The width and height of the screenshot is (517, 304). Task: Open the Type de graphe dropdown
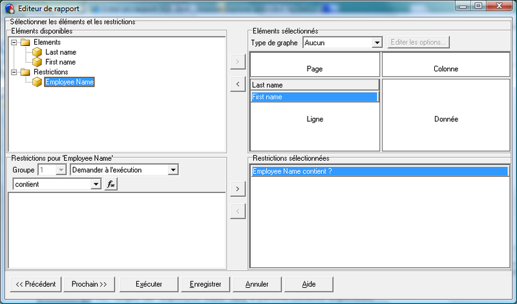377,43
